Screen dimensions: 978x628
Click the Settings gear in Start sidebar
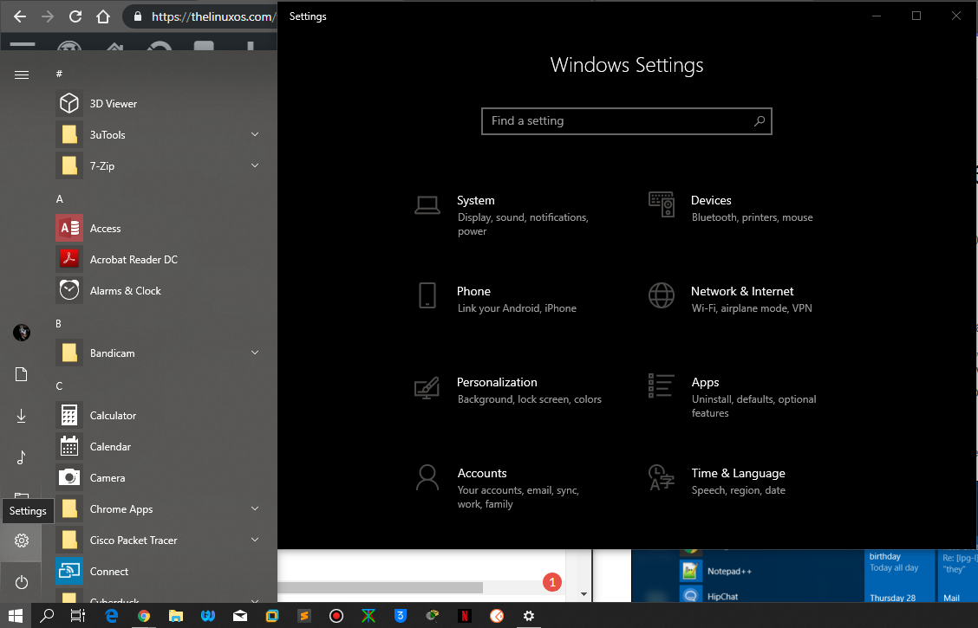22,541
